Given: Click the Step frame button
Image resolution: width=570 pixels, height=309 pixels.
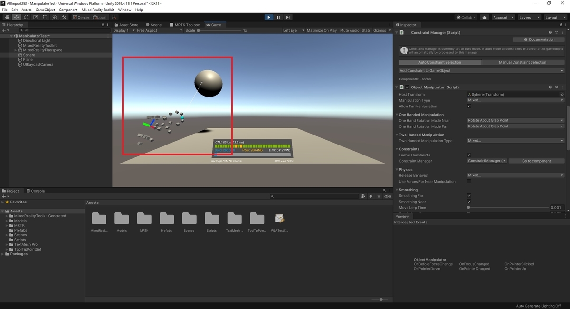Looking at the screenshot, I should pos(288,18).
